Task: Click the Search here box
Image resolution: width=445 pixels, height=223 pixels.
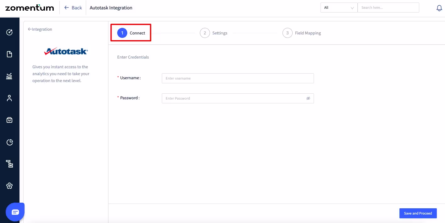Action: pos(388,8)
